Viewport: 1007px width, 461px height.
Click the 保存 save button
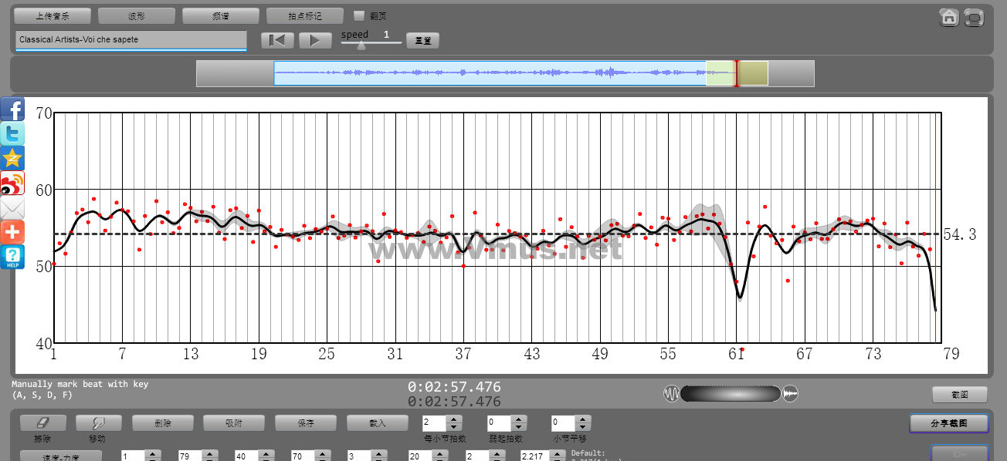(305, 423)
